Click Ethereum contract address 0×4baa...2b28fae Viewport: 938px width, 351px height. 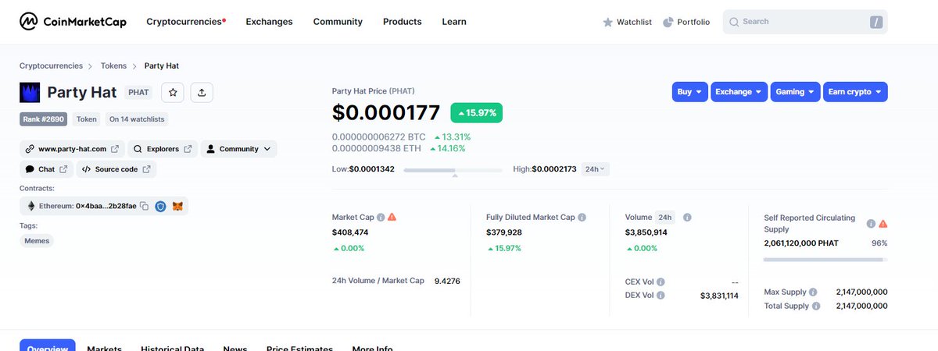(106, 206)
